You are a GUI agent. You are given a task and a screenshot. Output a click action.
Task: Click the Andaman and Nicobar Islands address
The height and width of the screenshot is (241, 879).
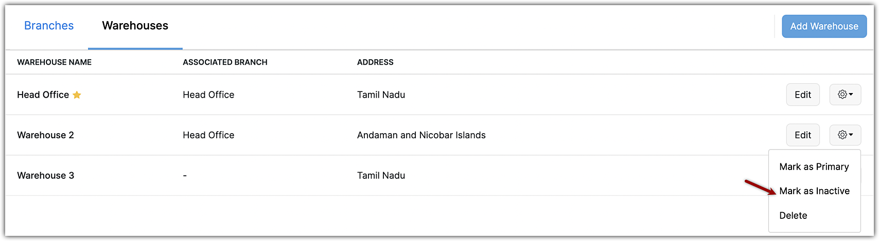(421, 135)
